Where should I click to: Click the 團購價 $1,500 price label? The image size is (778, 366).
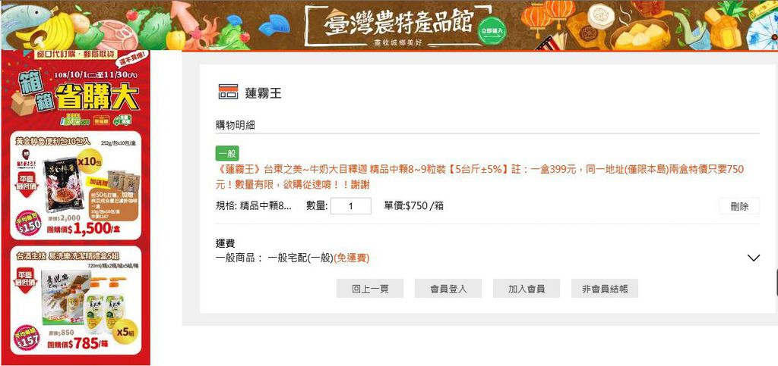coord(84,229)
